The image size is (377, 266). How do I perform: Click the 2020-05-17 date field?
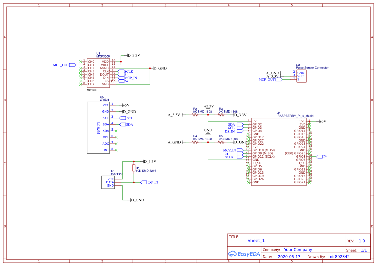(x=289, y=257)
